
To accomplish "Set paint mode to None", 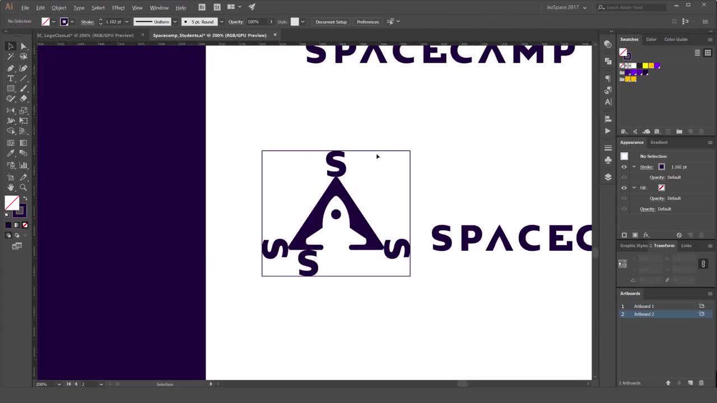I will pyautogui.click(x=25, y=225).
